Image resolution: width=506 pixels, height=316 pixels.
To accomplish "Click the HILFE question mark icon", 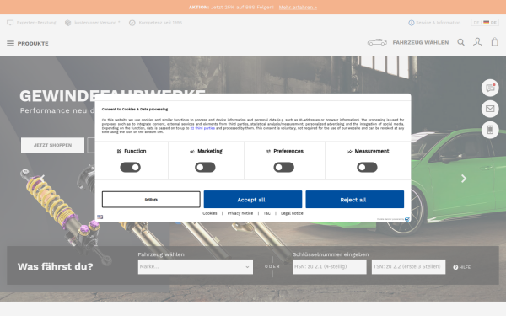I will 455,267.
